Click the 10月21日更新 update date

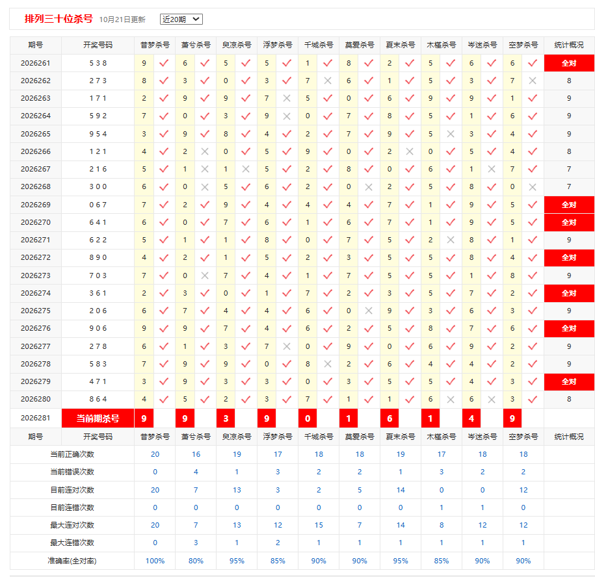(x=122, y=19)
